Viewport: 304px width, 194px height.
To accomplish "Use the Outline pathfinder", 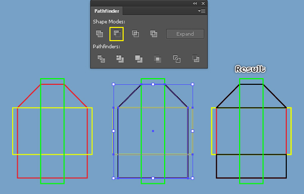I will click(177, 59).
